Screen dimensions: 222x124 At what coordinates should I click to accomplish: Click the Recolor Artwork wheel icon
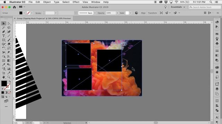click(136, 13)
